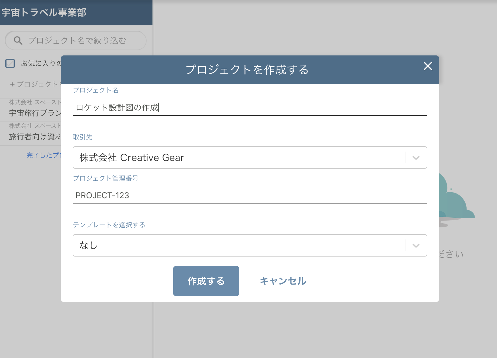Click the キャンセル link
Viewport: 497px width, 358px height.
coord(283,281)
